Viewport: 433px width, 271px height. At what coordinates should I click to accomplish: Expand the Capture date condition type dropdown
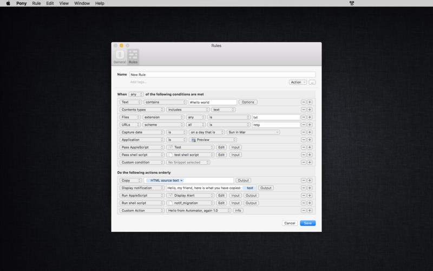pos(142,132)
